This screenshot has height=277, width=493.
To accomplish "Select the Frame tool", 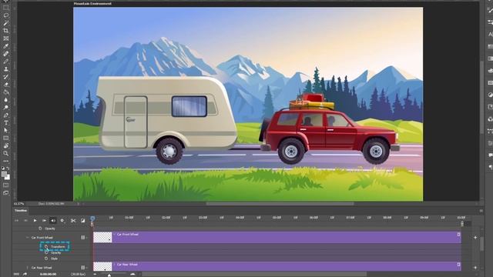I will click(x=5, y=38).
